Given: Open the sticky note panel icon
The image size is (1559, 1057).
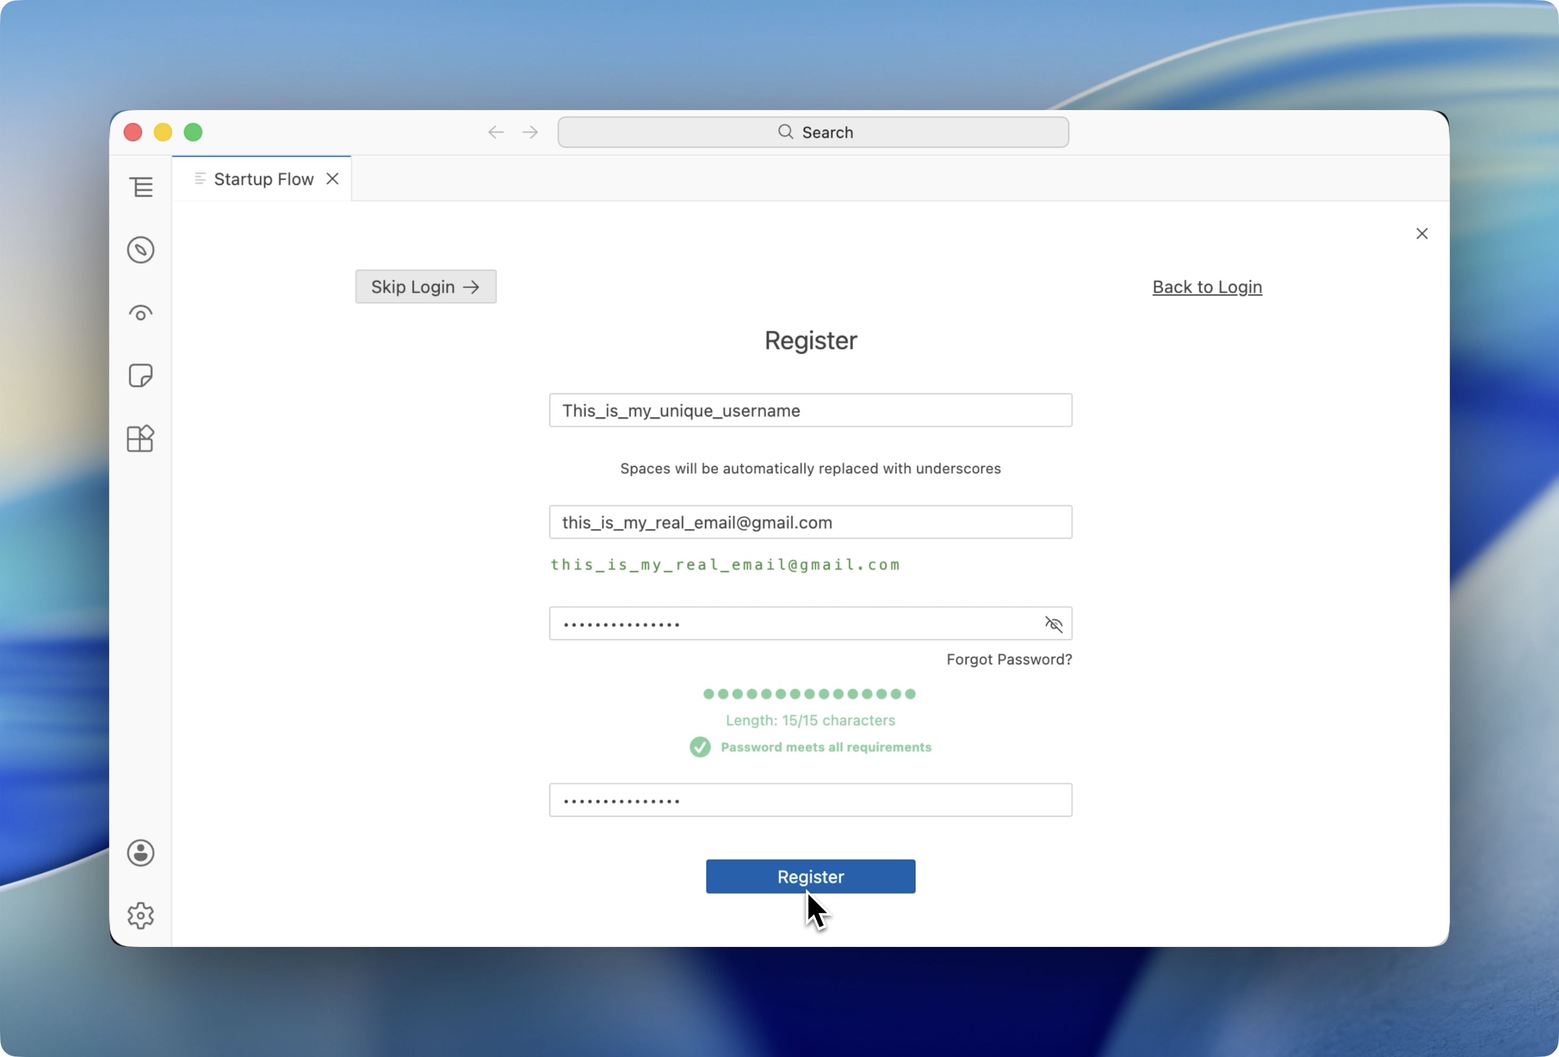Looking at the screenshot, I should pyautogui.click(x=141, y=375).
